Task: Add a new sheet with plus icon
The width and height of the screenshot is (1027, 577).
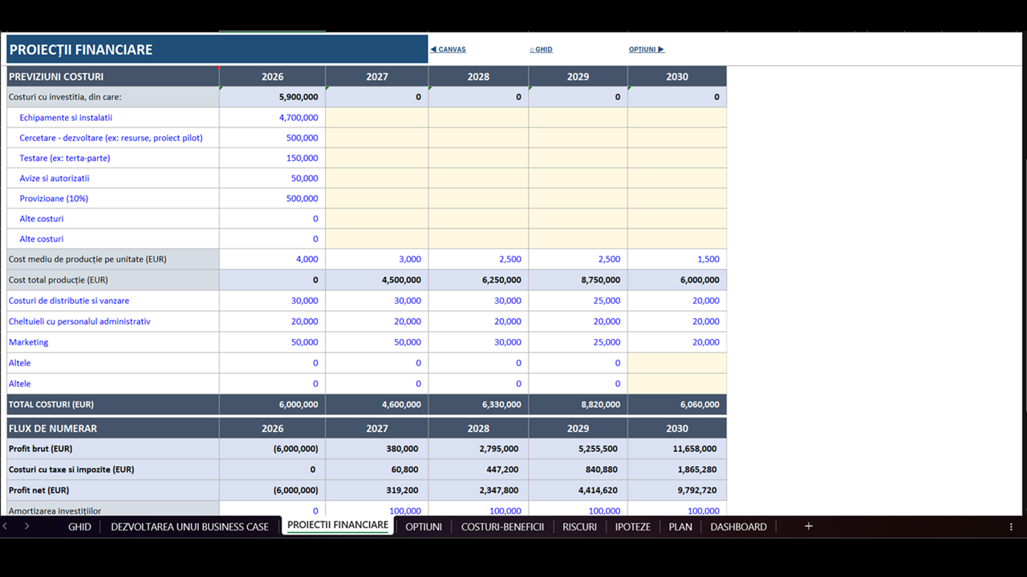Action: 809,527
